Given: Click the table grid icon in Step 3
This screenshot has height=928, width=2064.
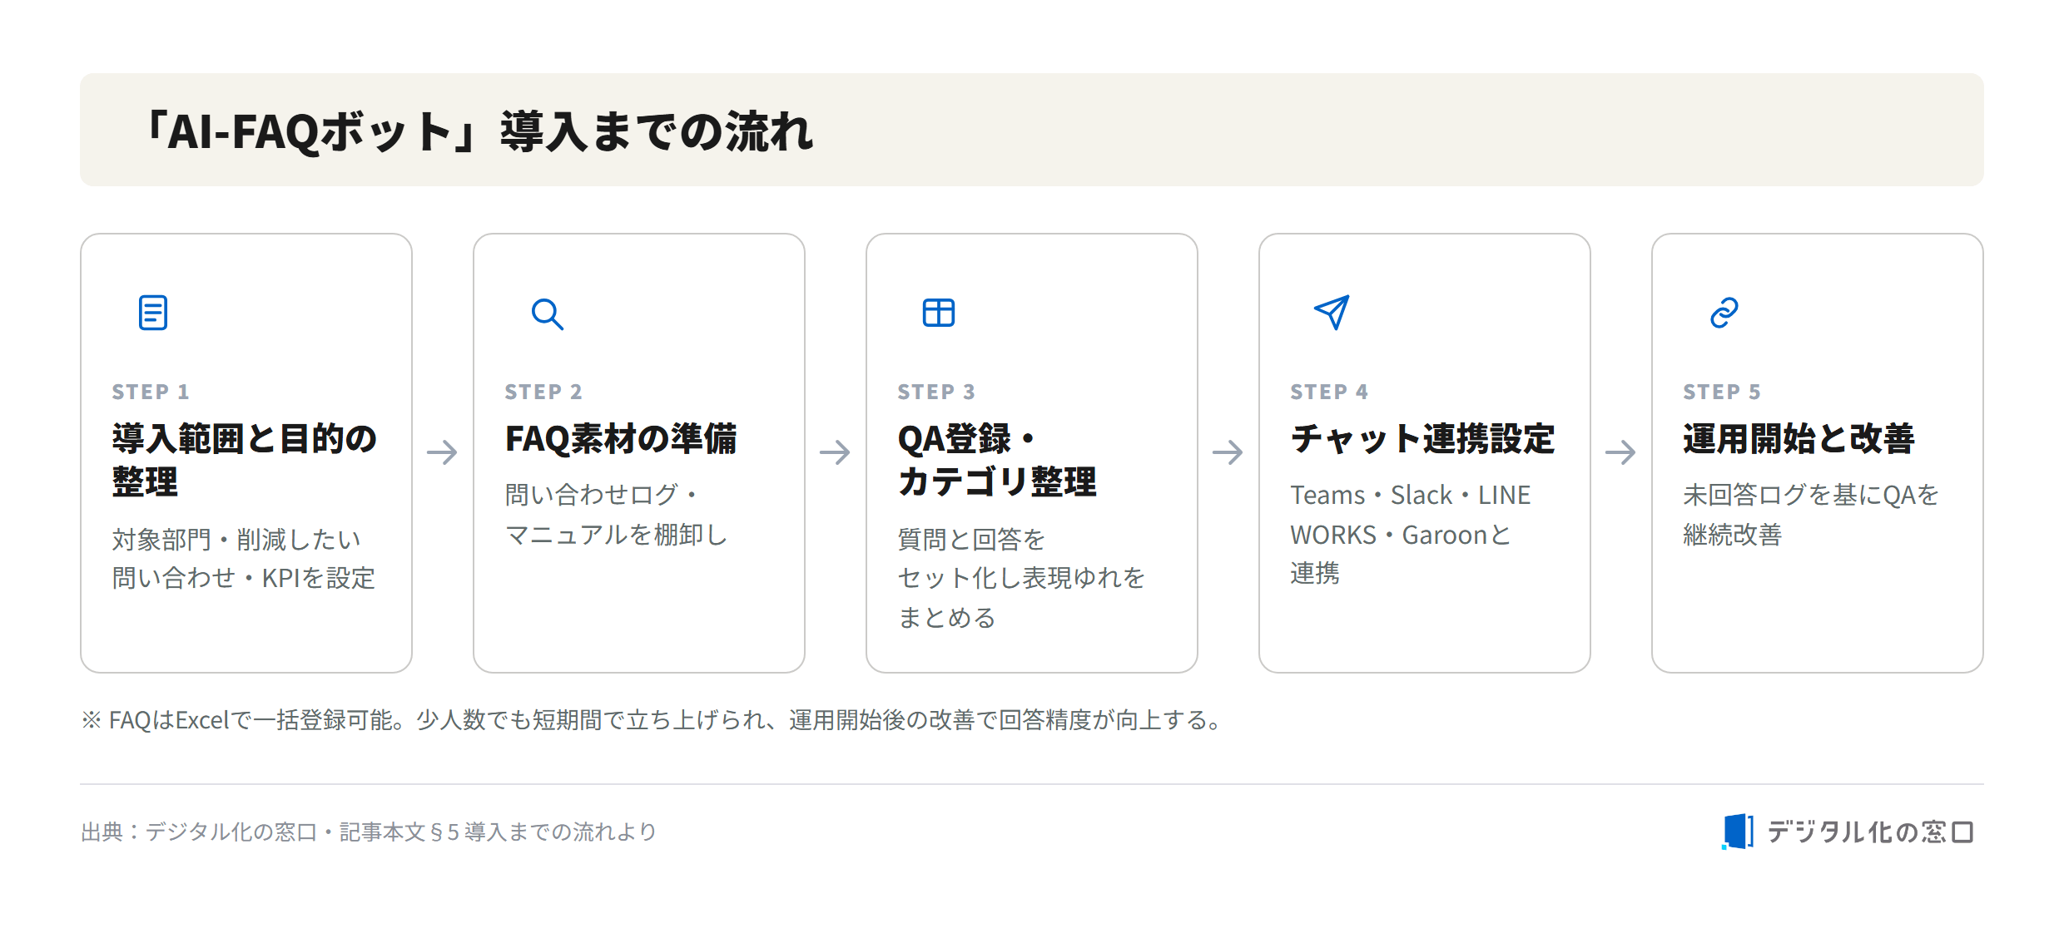Looking at the screenshot, I should [x=939, y=313].
